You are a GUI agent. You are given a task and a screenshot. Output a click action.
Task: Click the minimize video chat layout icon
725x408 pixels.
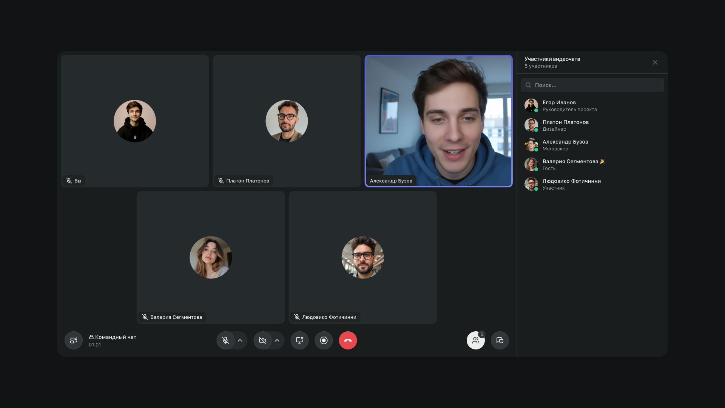pos(74,340)
